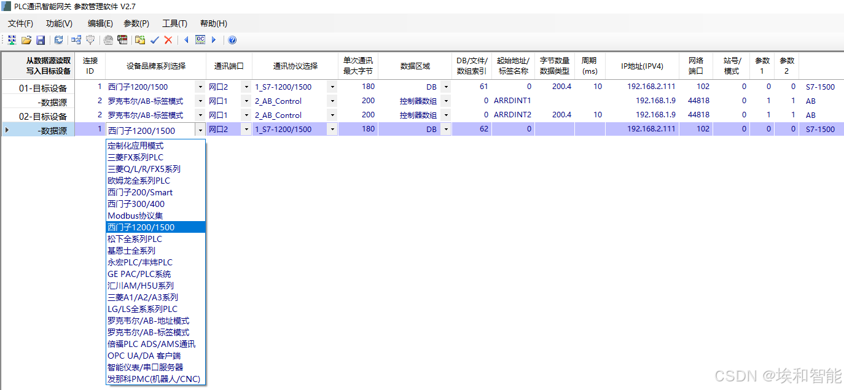The width and height of the screenshot is (844, 390).
Task: Click the ARRDINT2 tag name cell
Action: 512,115
